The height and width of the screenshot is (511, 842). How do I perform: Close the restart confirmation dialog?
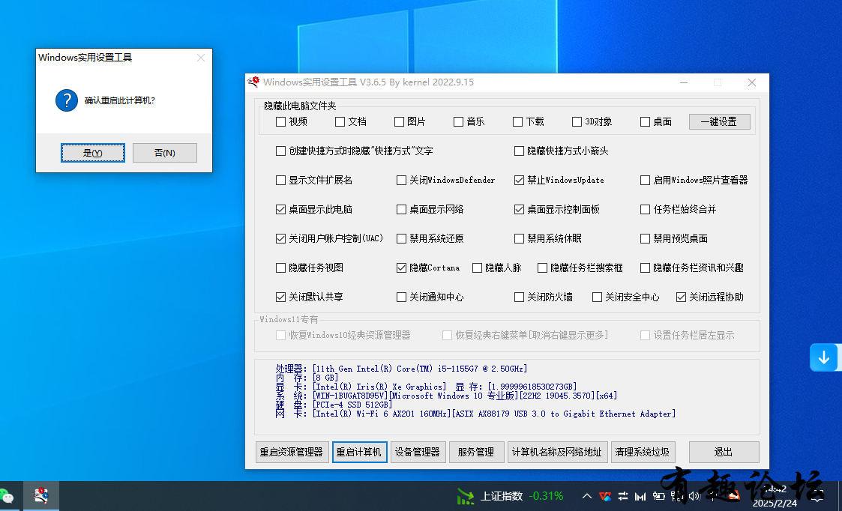[201, 58]
